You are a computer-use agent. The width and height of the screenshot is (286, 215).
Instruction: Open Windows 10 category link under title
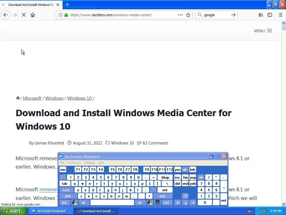tap(122, 143)
